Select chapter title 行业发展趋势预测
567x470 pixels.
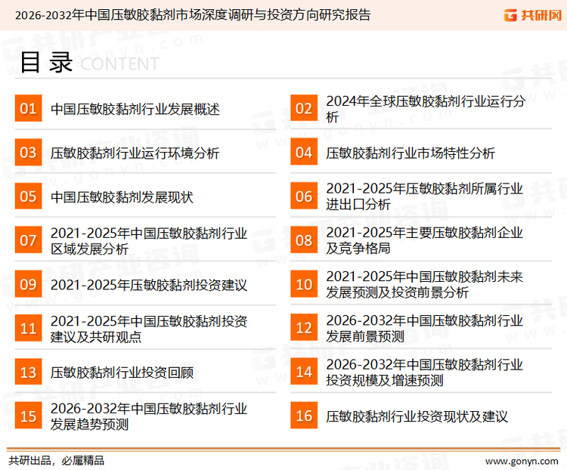149,416
